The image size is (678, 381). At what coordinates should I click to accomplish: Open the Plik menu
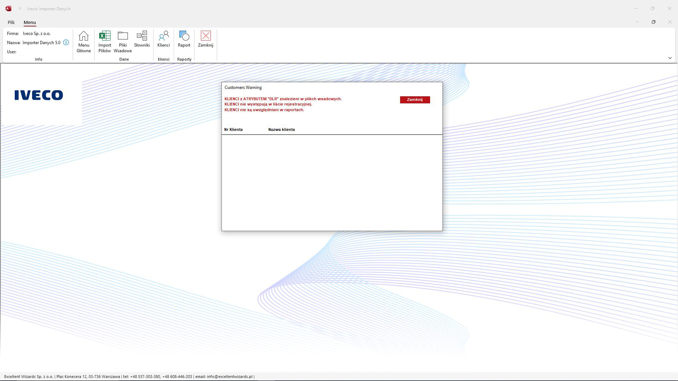click(11, 22)
